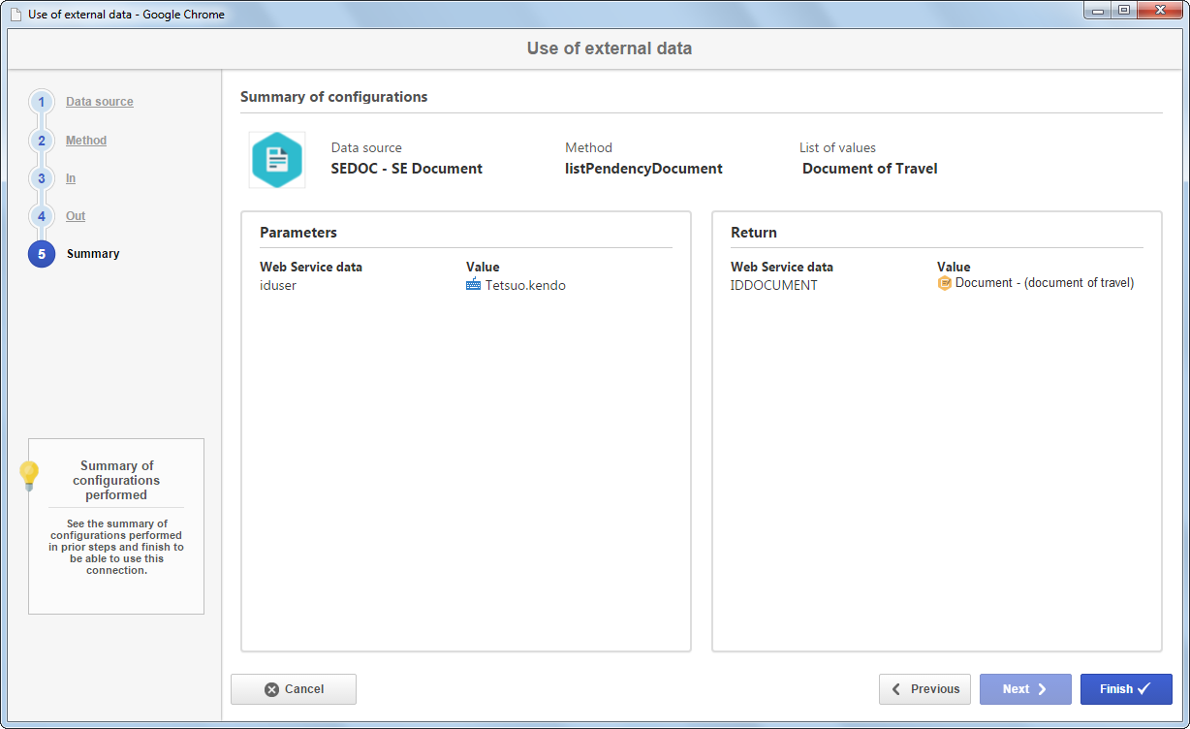Click the step 1 circle

(42, 102)
